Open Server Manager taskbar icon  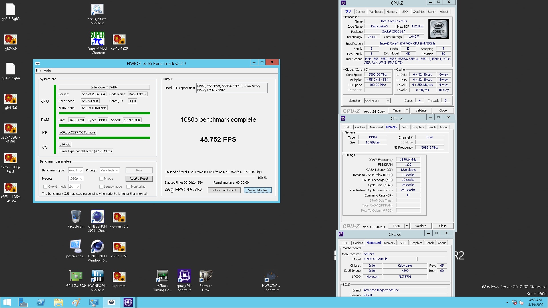pyautogui.click(x=23, y=302)
